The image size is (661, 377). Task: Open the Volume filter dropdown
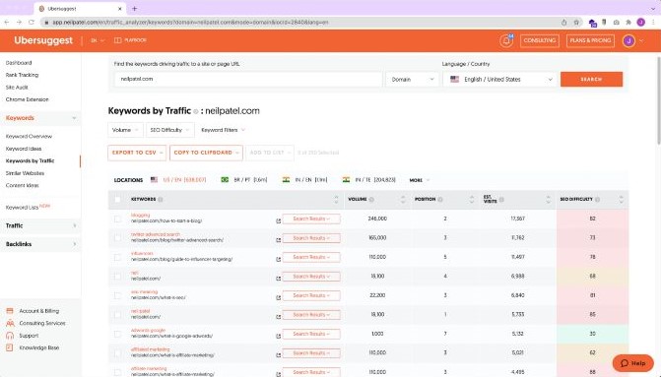pyautogui.click(x=125, y=130)
